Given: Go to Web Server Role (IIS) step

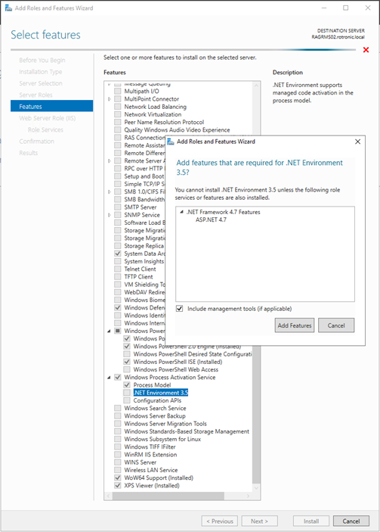Looking at the screenshot, I should click(47, 118).
